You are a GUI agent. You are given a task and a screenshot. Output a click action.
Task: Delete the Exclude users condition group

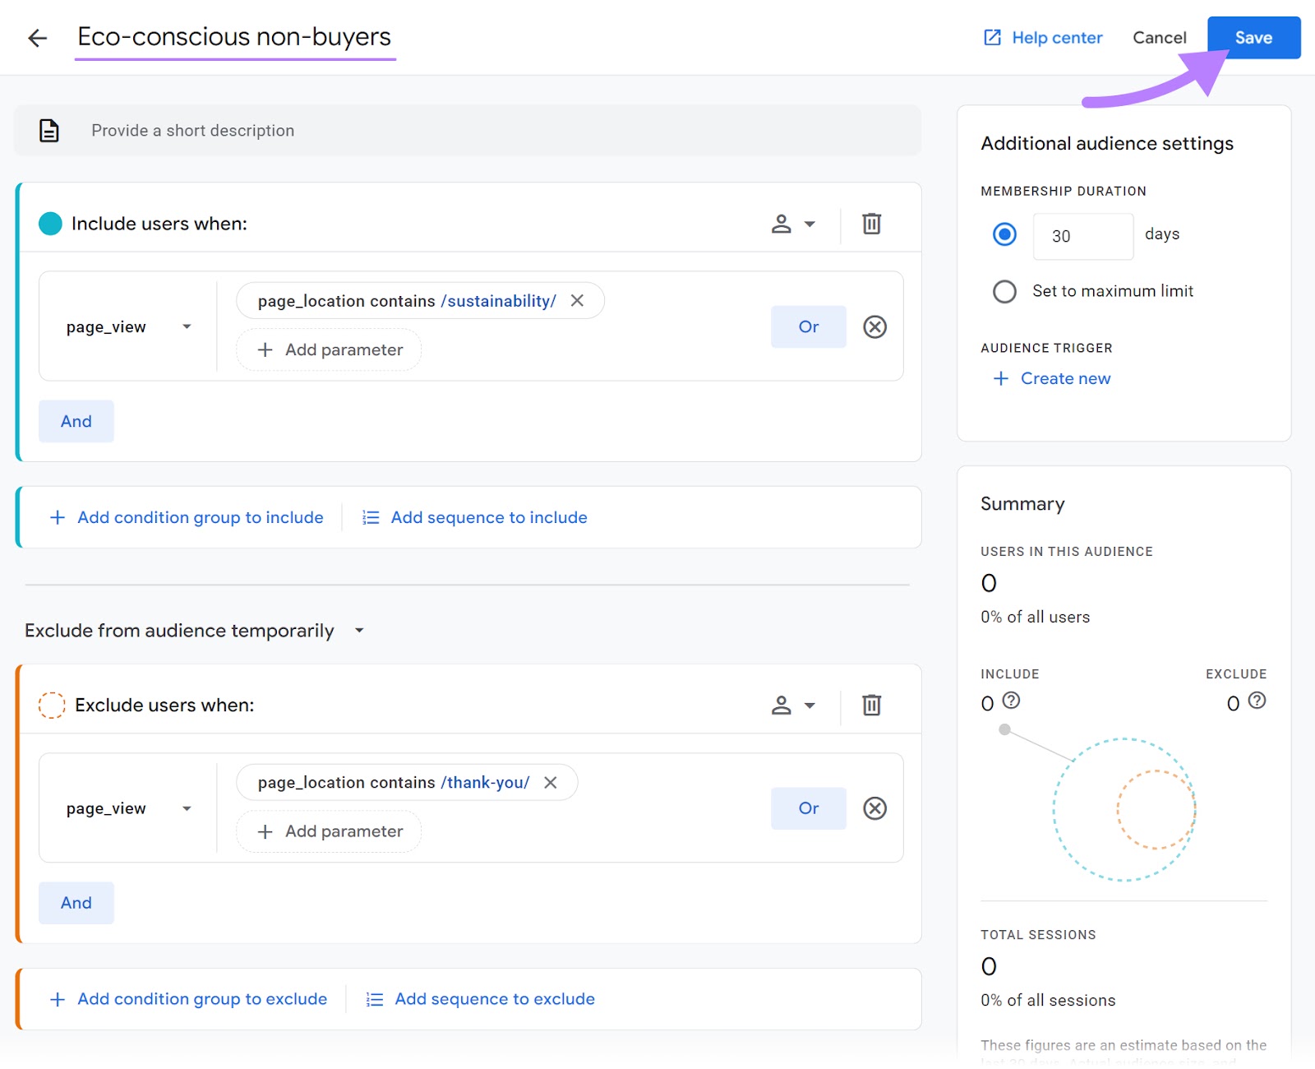870,705
